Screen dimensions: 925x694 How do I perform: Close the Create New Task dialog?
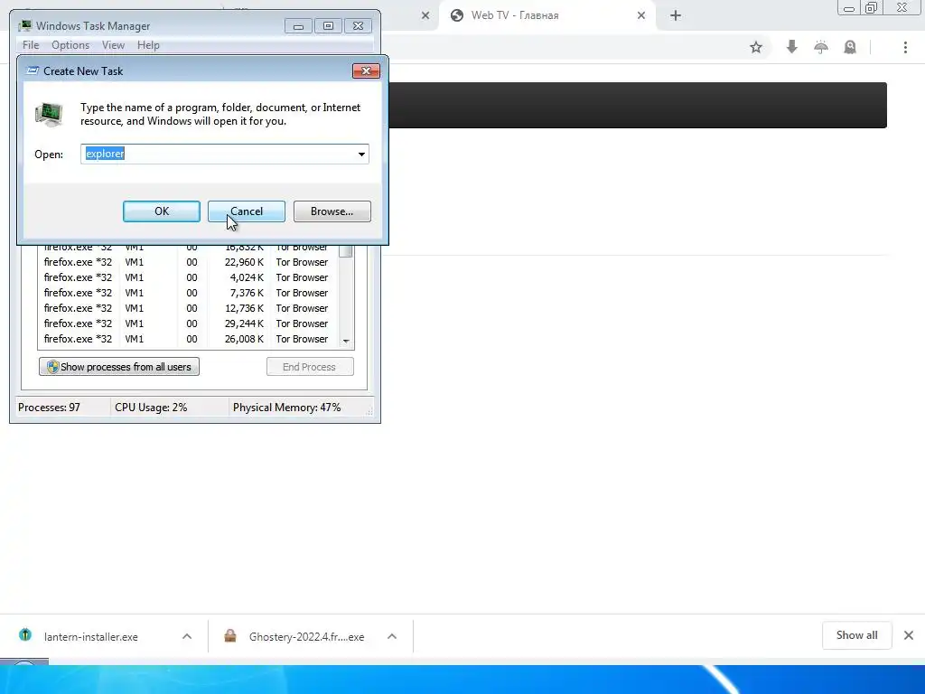pos(366,70)
